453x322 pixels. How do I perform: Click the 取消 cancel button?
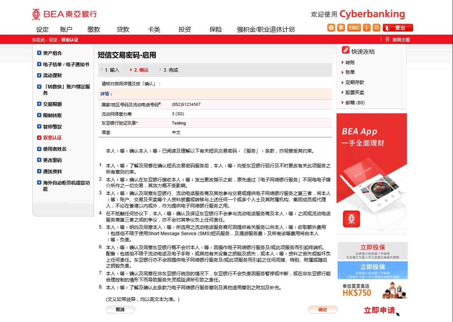click(x=120, y=310)
